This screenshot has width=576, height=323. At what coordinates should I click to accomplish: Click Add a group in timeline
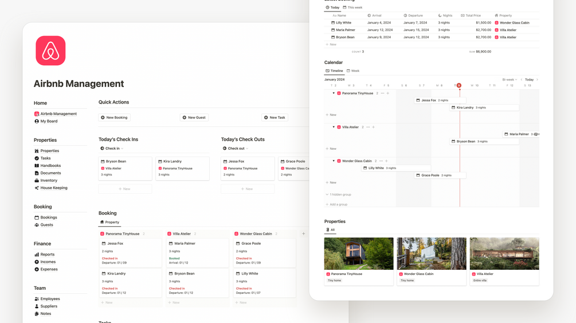coord(336,204)
